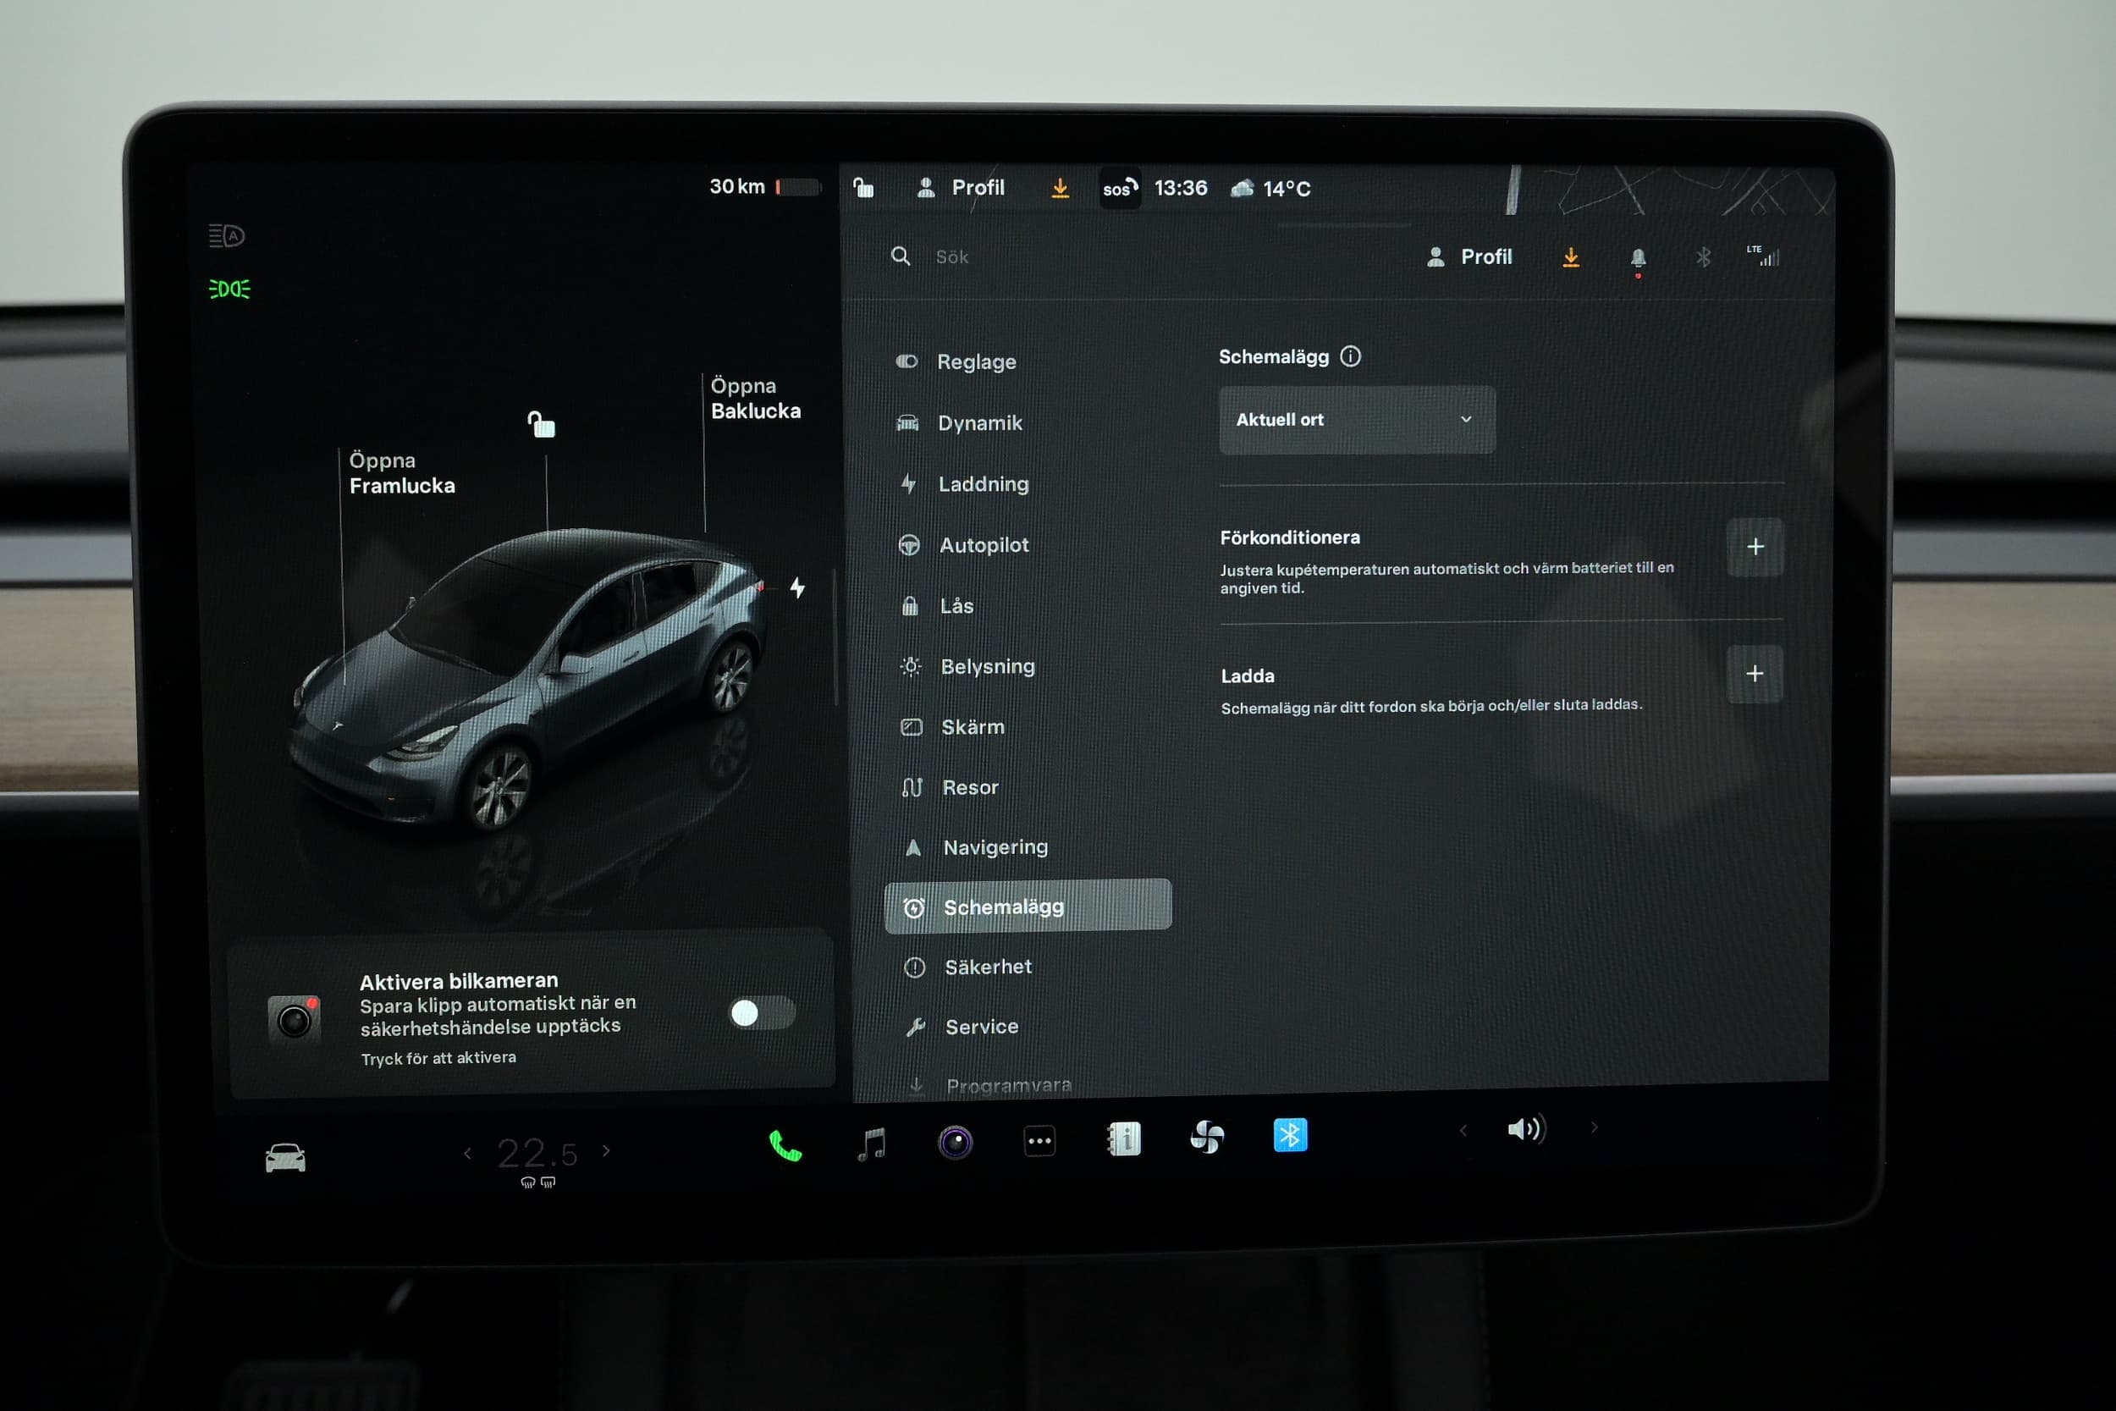
Task: Tap the auto high beam headlight icon
Action: coord(227,236)
